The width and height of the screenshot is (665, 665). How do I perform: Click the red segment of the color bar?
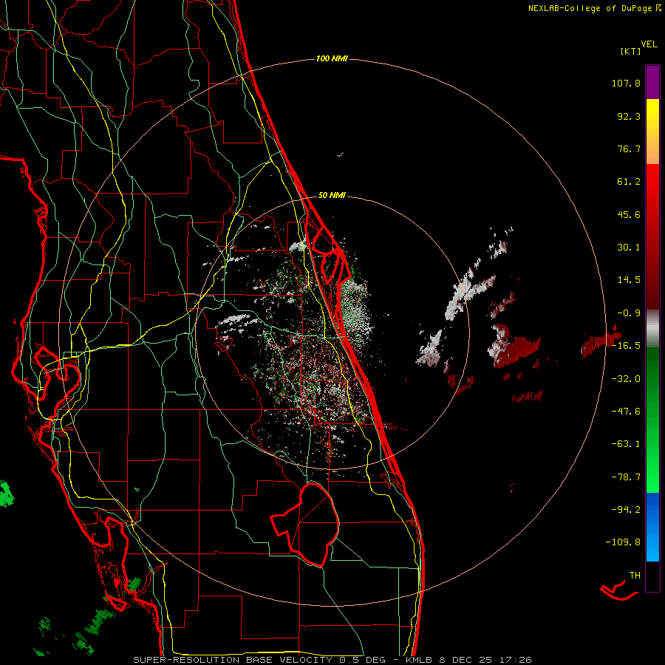pos(652,236)
